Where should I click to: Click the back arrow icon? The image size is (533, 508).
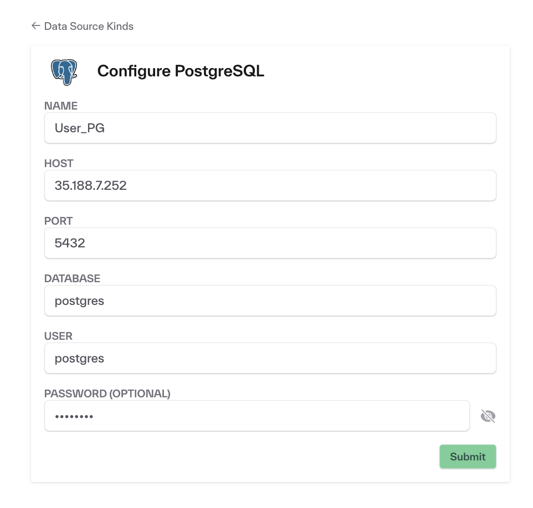click(x=35, y=26)
